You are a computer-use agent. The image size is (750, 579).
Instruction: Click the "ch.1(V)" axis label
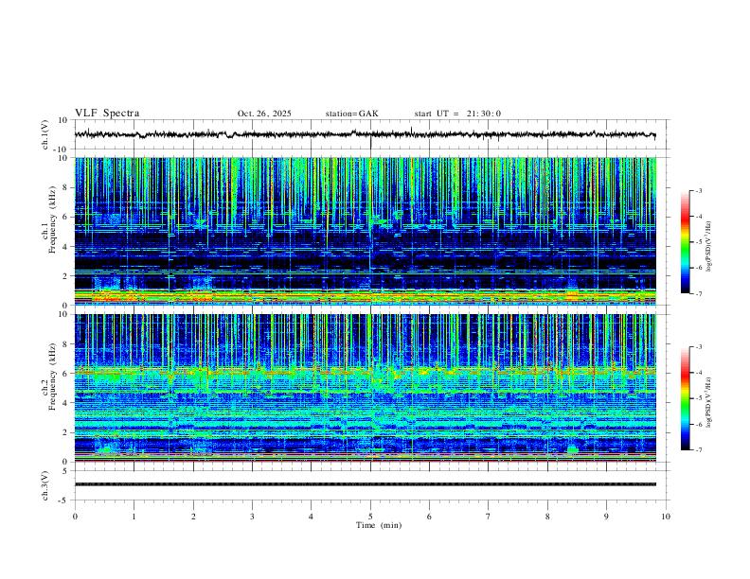45,134
